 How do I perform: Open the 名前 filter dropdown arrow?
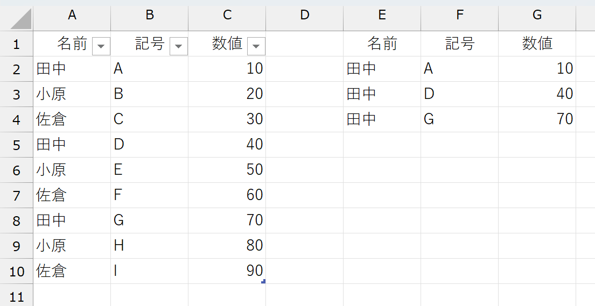(101, 46)
